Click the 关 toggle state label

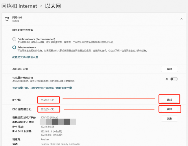tap(167, 79)
